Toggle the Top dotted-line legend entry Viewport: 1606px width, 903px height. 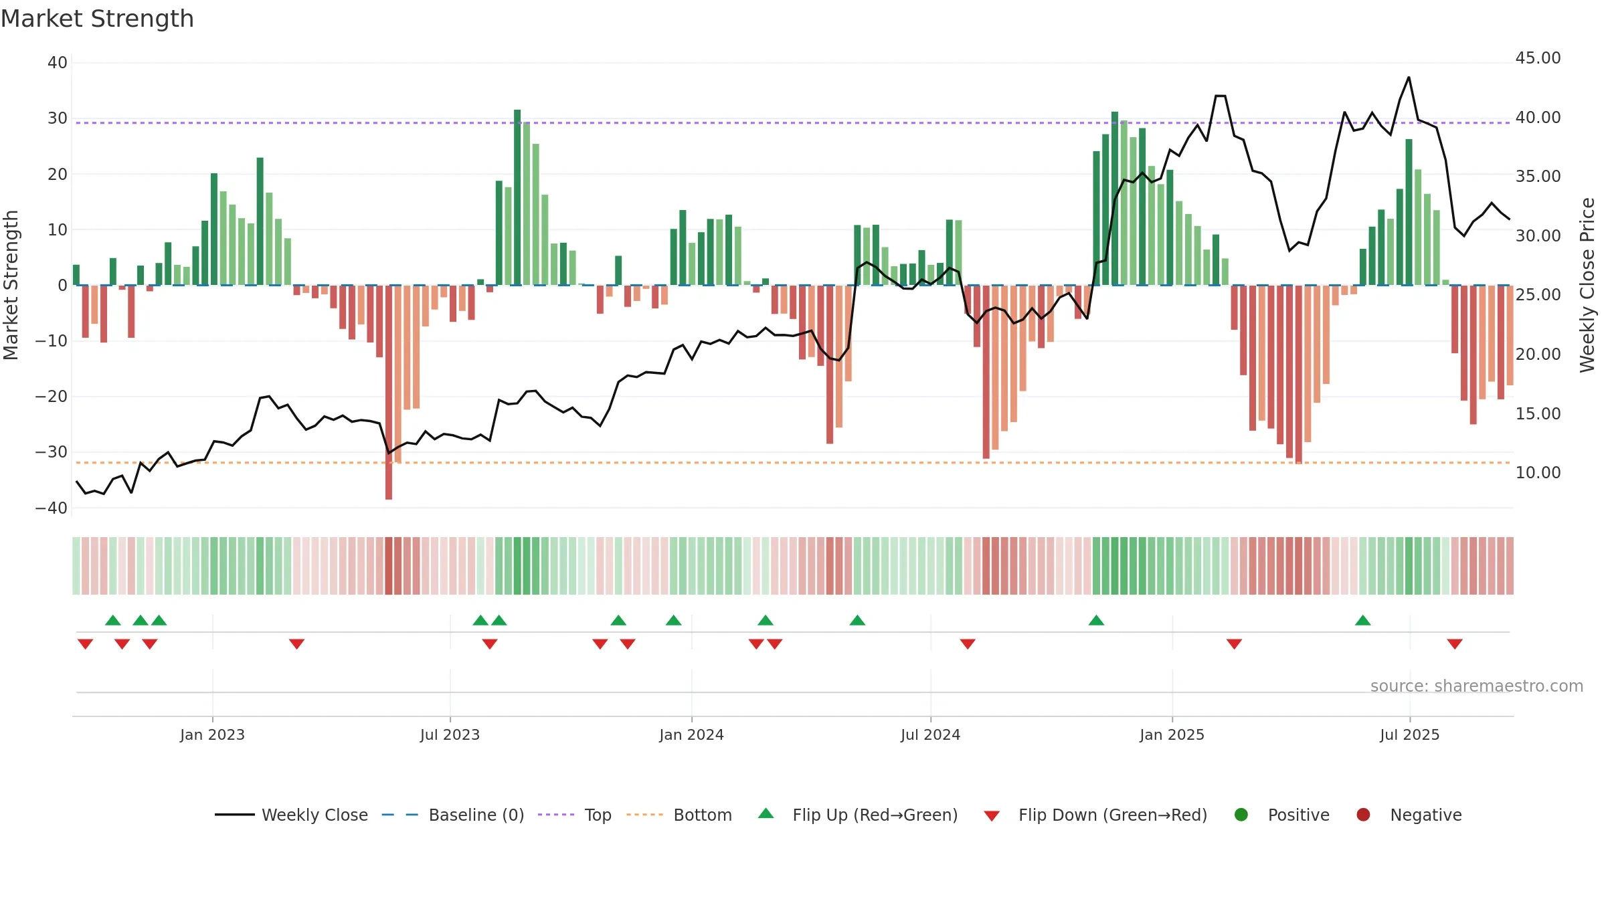pyautogui.click(x=575, y=815)
